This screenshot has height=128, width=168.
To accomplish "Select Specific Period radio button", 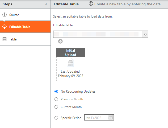I will pos(56,118).
